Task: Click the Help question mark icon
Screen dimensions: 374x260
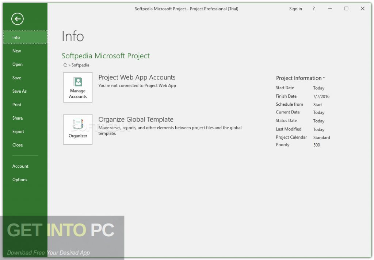Action: pyautogui.click(x=313, y=9)
